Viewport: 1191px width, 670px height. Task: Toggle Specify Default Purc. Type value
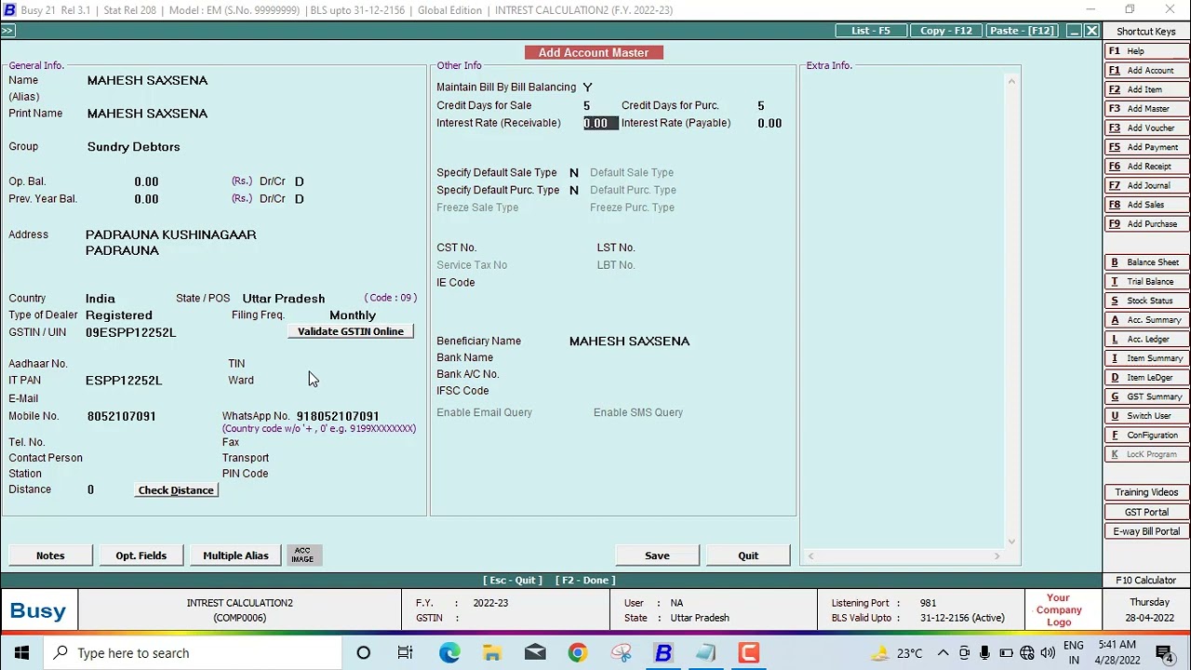574,190
